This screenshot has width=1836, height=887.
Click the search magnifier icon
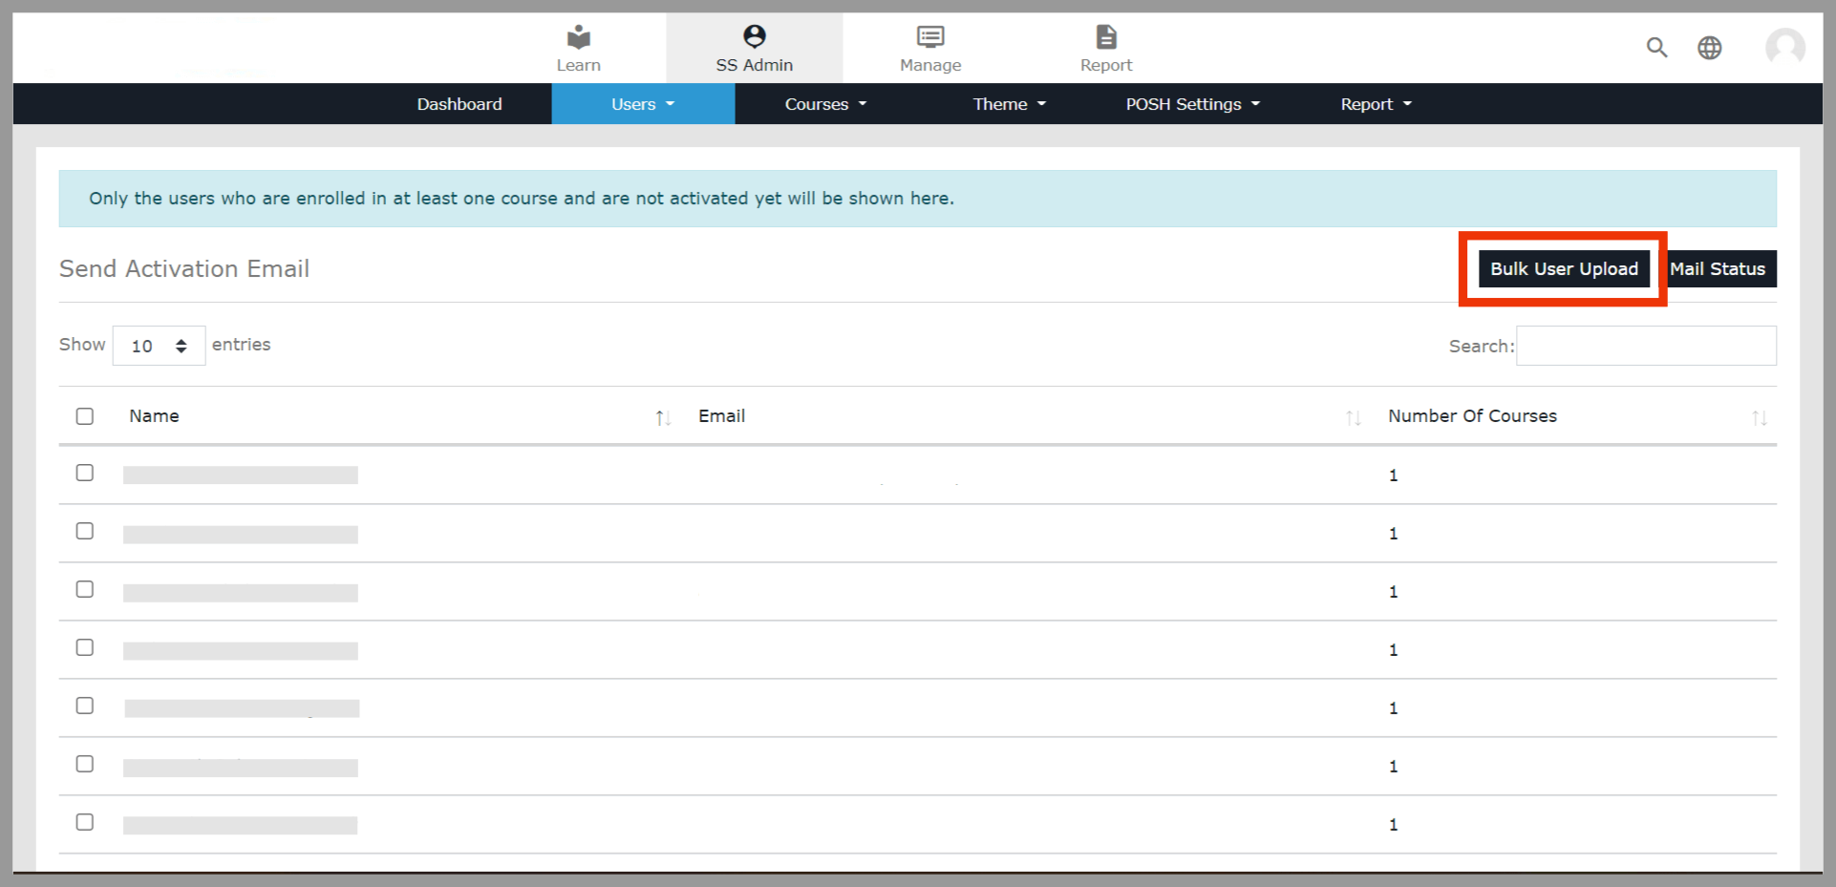[x=1656, y=48]
